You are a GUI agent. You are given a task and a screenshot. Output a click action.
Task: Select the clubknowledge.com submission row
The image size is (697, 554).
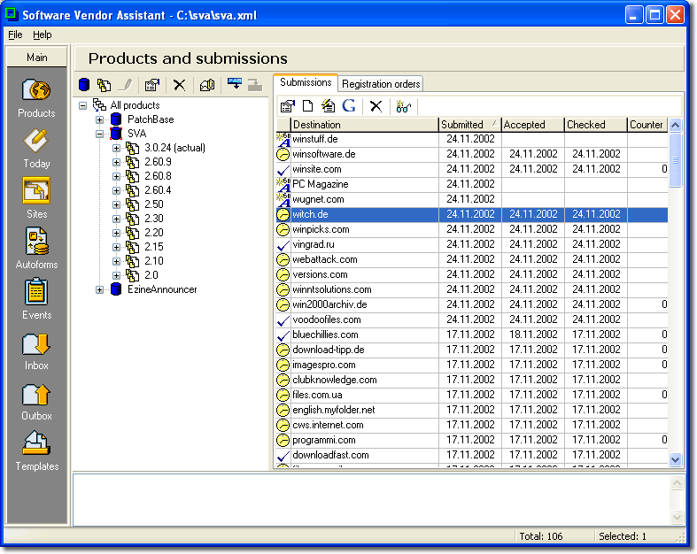[x=472, y=381]
